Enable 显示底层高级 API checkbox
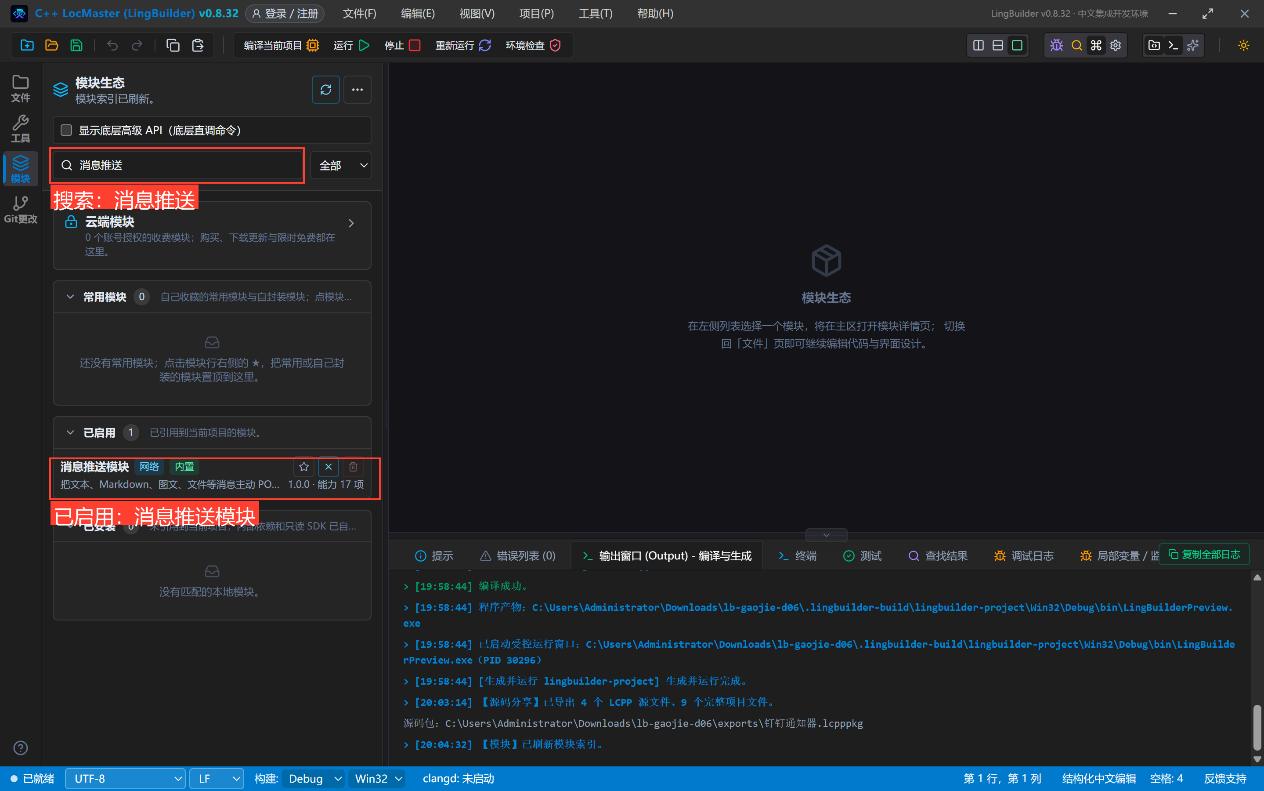 (66, 130)
